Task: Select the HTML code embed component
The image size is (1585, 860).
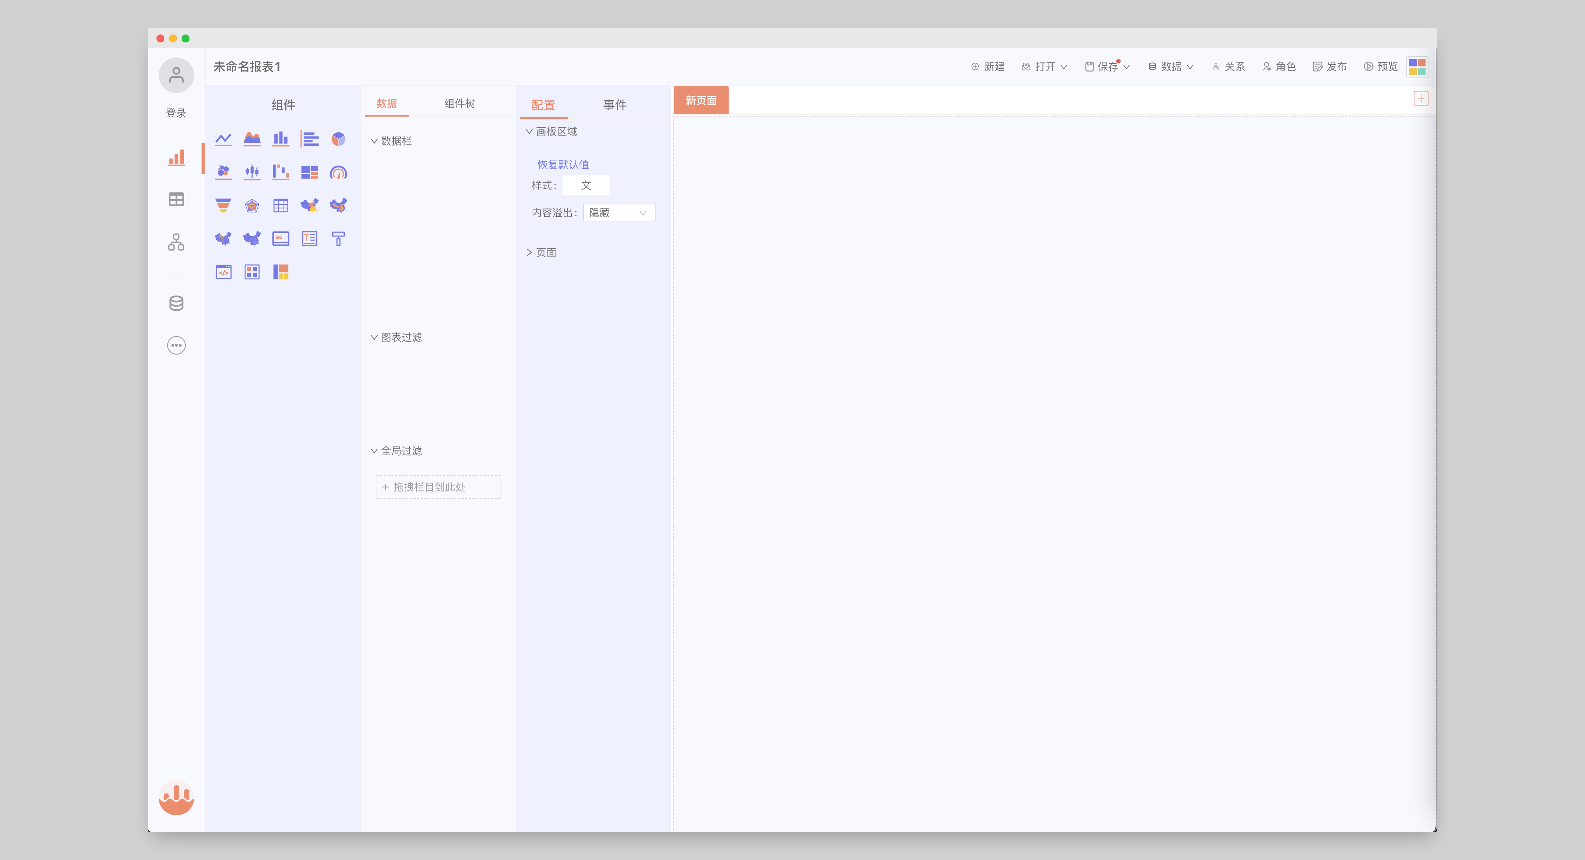Action: (x=223, y=272)
